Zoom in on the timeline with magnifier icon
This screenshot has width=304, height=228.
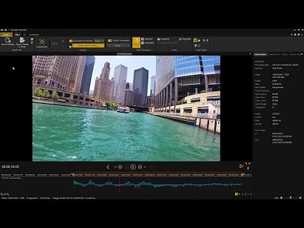(x=8, y=194)
